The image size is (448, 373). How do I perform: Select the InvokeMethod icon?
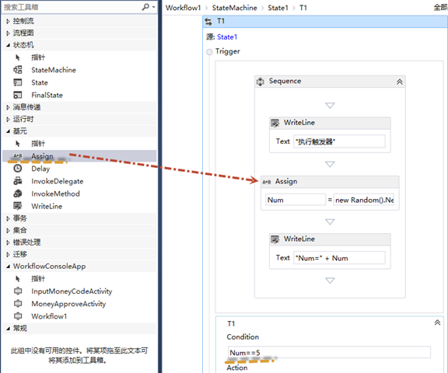click(18, 193)
